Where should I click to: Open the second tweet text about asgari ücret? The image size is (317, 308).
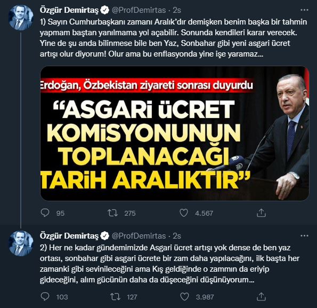(169, 264)
